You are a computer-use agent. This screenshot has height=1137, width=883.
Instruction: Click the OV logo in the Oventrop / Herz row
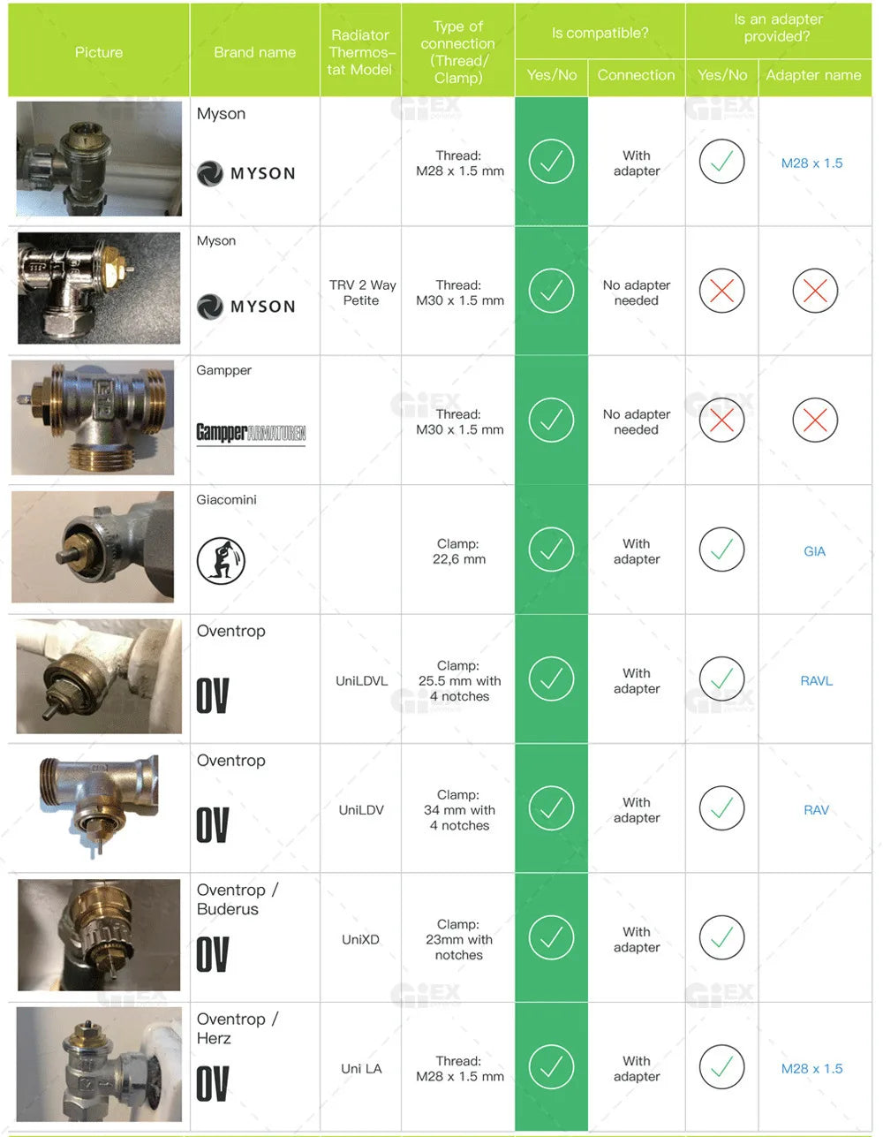[x=213, y=1084]
